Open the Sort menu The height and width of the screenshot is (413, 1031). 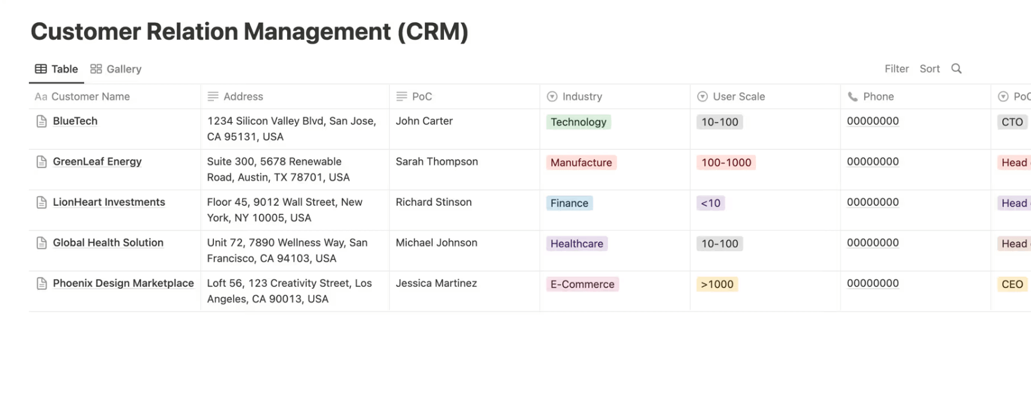(x=929, y=68)
